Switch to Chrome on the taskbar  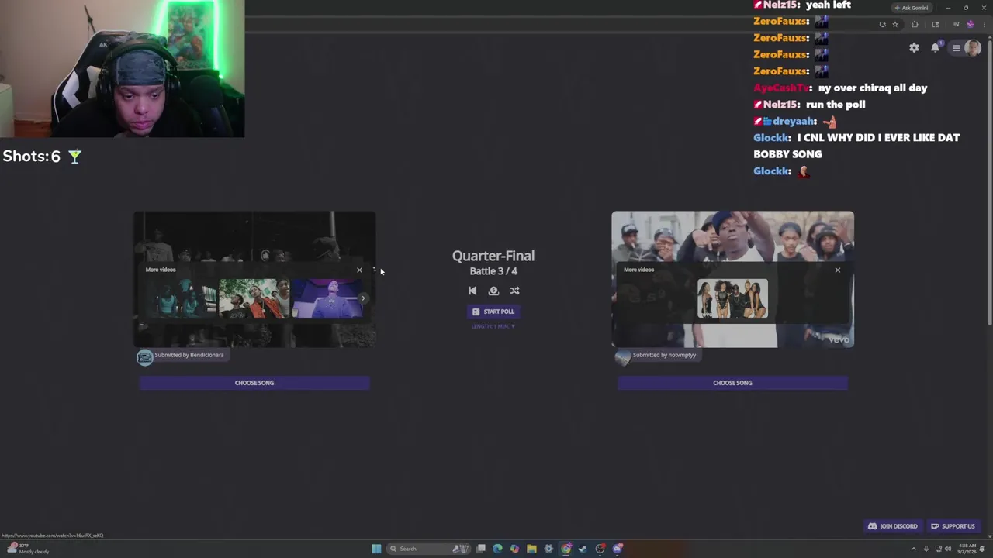point(566,549)
